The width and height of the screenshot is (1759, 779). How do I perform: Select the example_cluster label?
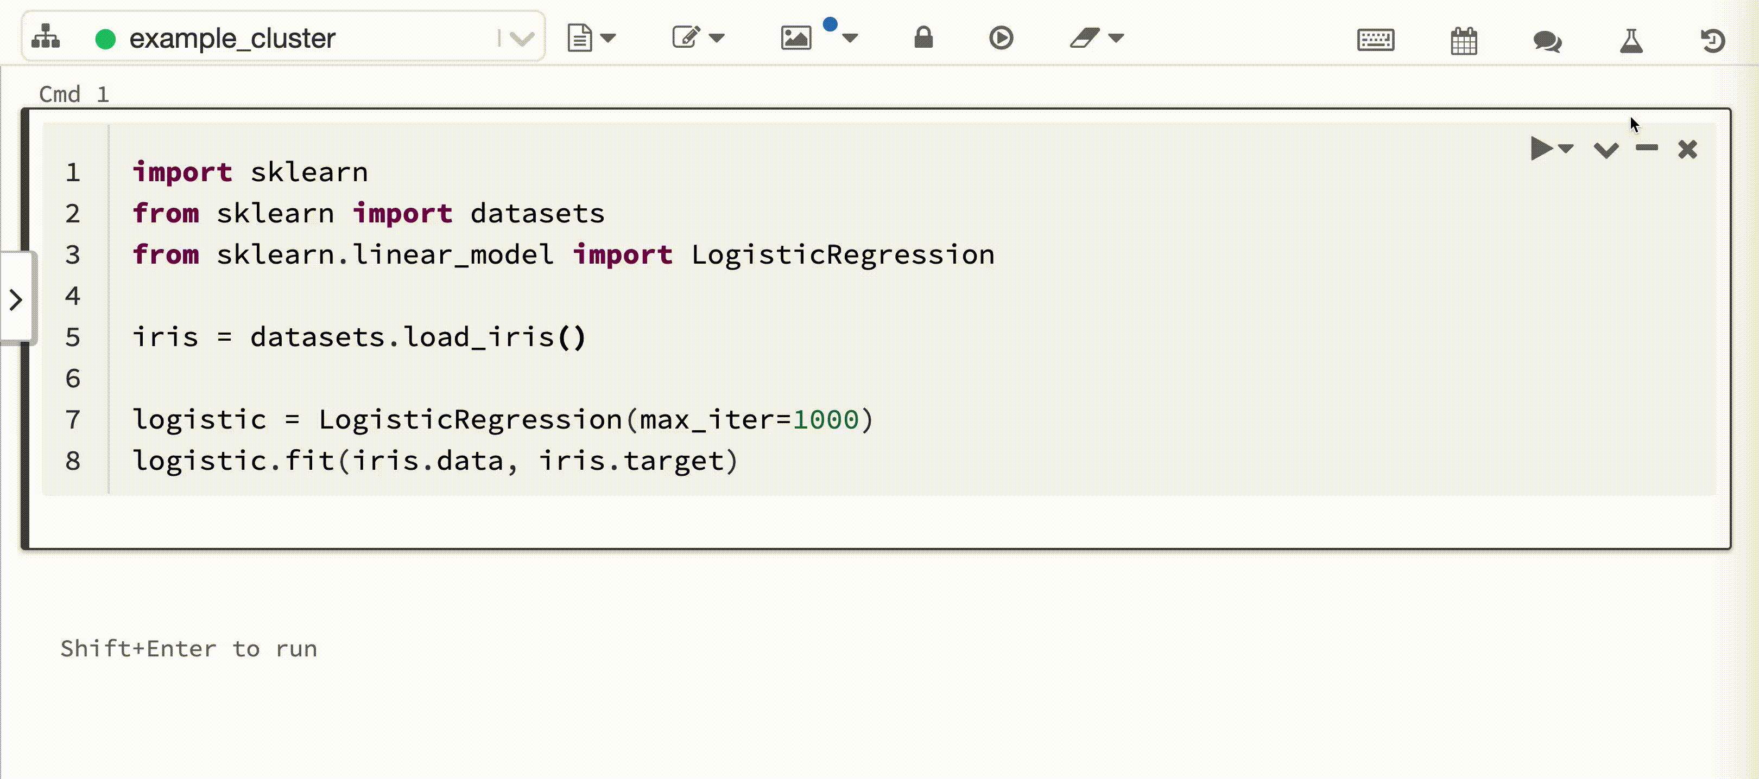232,38
